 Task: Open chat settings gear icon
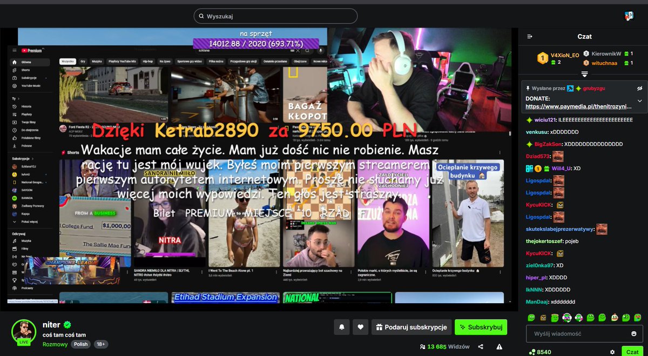pyautogui.click(x=612, y=352)
